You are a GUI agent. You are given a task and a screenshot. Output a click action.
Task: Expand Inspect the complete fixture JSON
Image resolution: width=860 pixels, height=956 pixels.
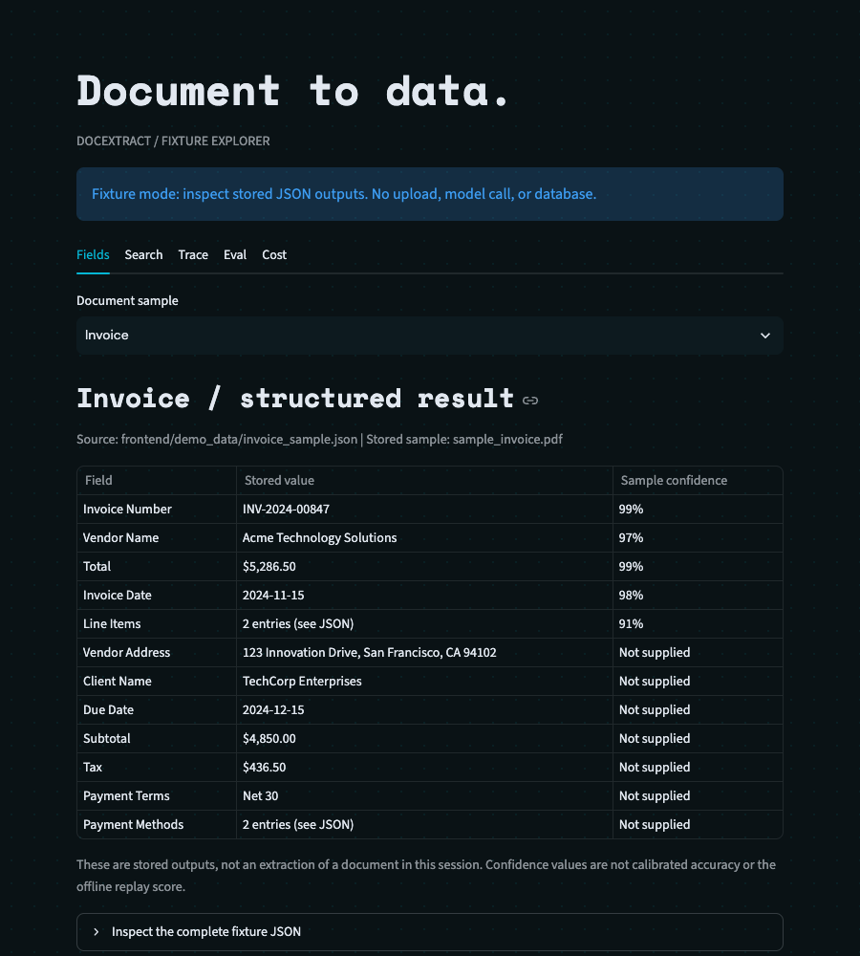coord(430,931)
